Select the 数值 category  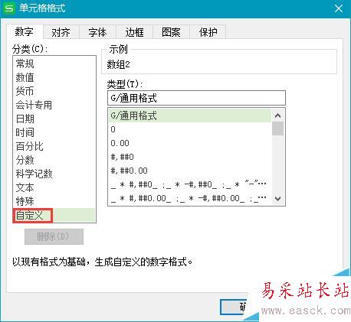pos(54,77)
